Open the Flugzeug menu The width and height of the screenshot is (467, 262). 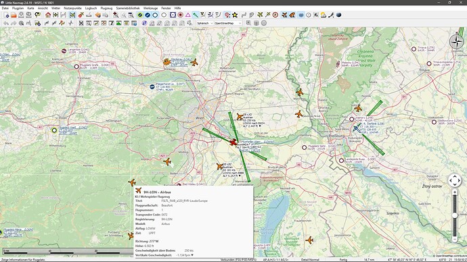[106, 8]
